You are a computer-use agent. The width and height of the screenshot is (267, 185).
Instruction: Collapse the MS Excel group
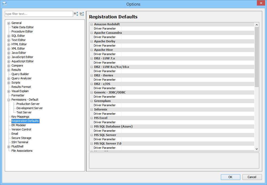tap(91, 118)
